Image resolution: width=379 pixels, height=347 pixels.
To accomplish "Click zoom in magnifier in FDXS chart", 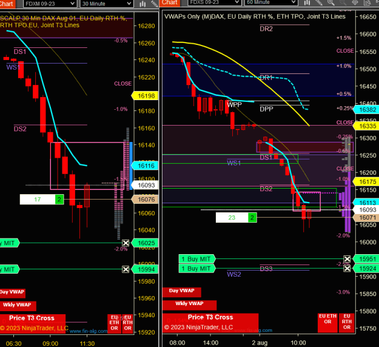I will 331,2.
